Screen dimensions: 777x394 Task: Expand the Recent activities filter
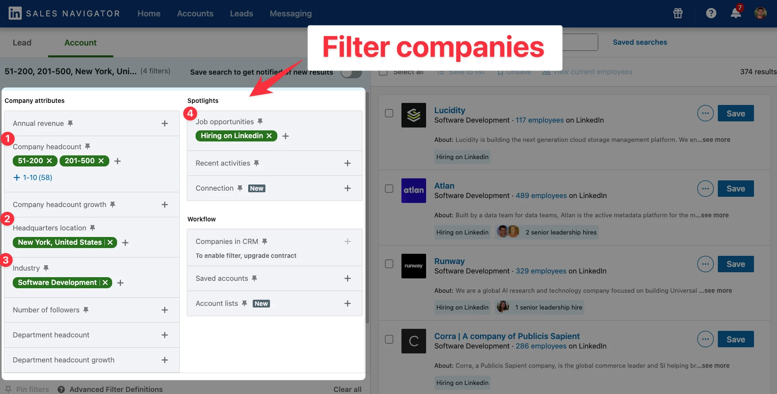pos(348,163)
